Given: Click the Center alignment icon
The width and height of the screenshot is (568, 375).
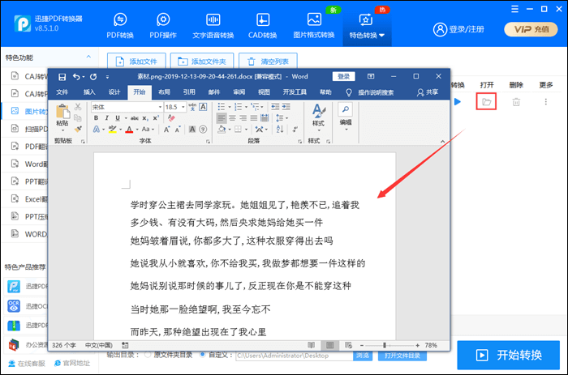Looking at the screenshot, I should 232,118.
